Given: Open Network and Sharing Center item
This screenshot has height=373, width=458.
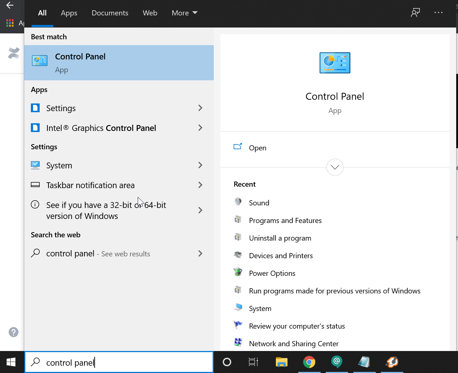Looking at the screenshot, I should [x=293, y=344].
